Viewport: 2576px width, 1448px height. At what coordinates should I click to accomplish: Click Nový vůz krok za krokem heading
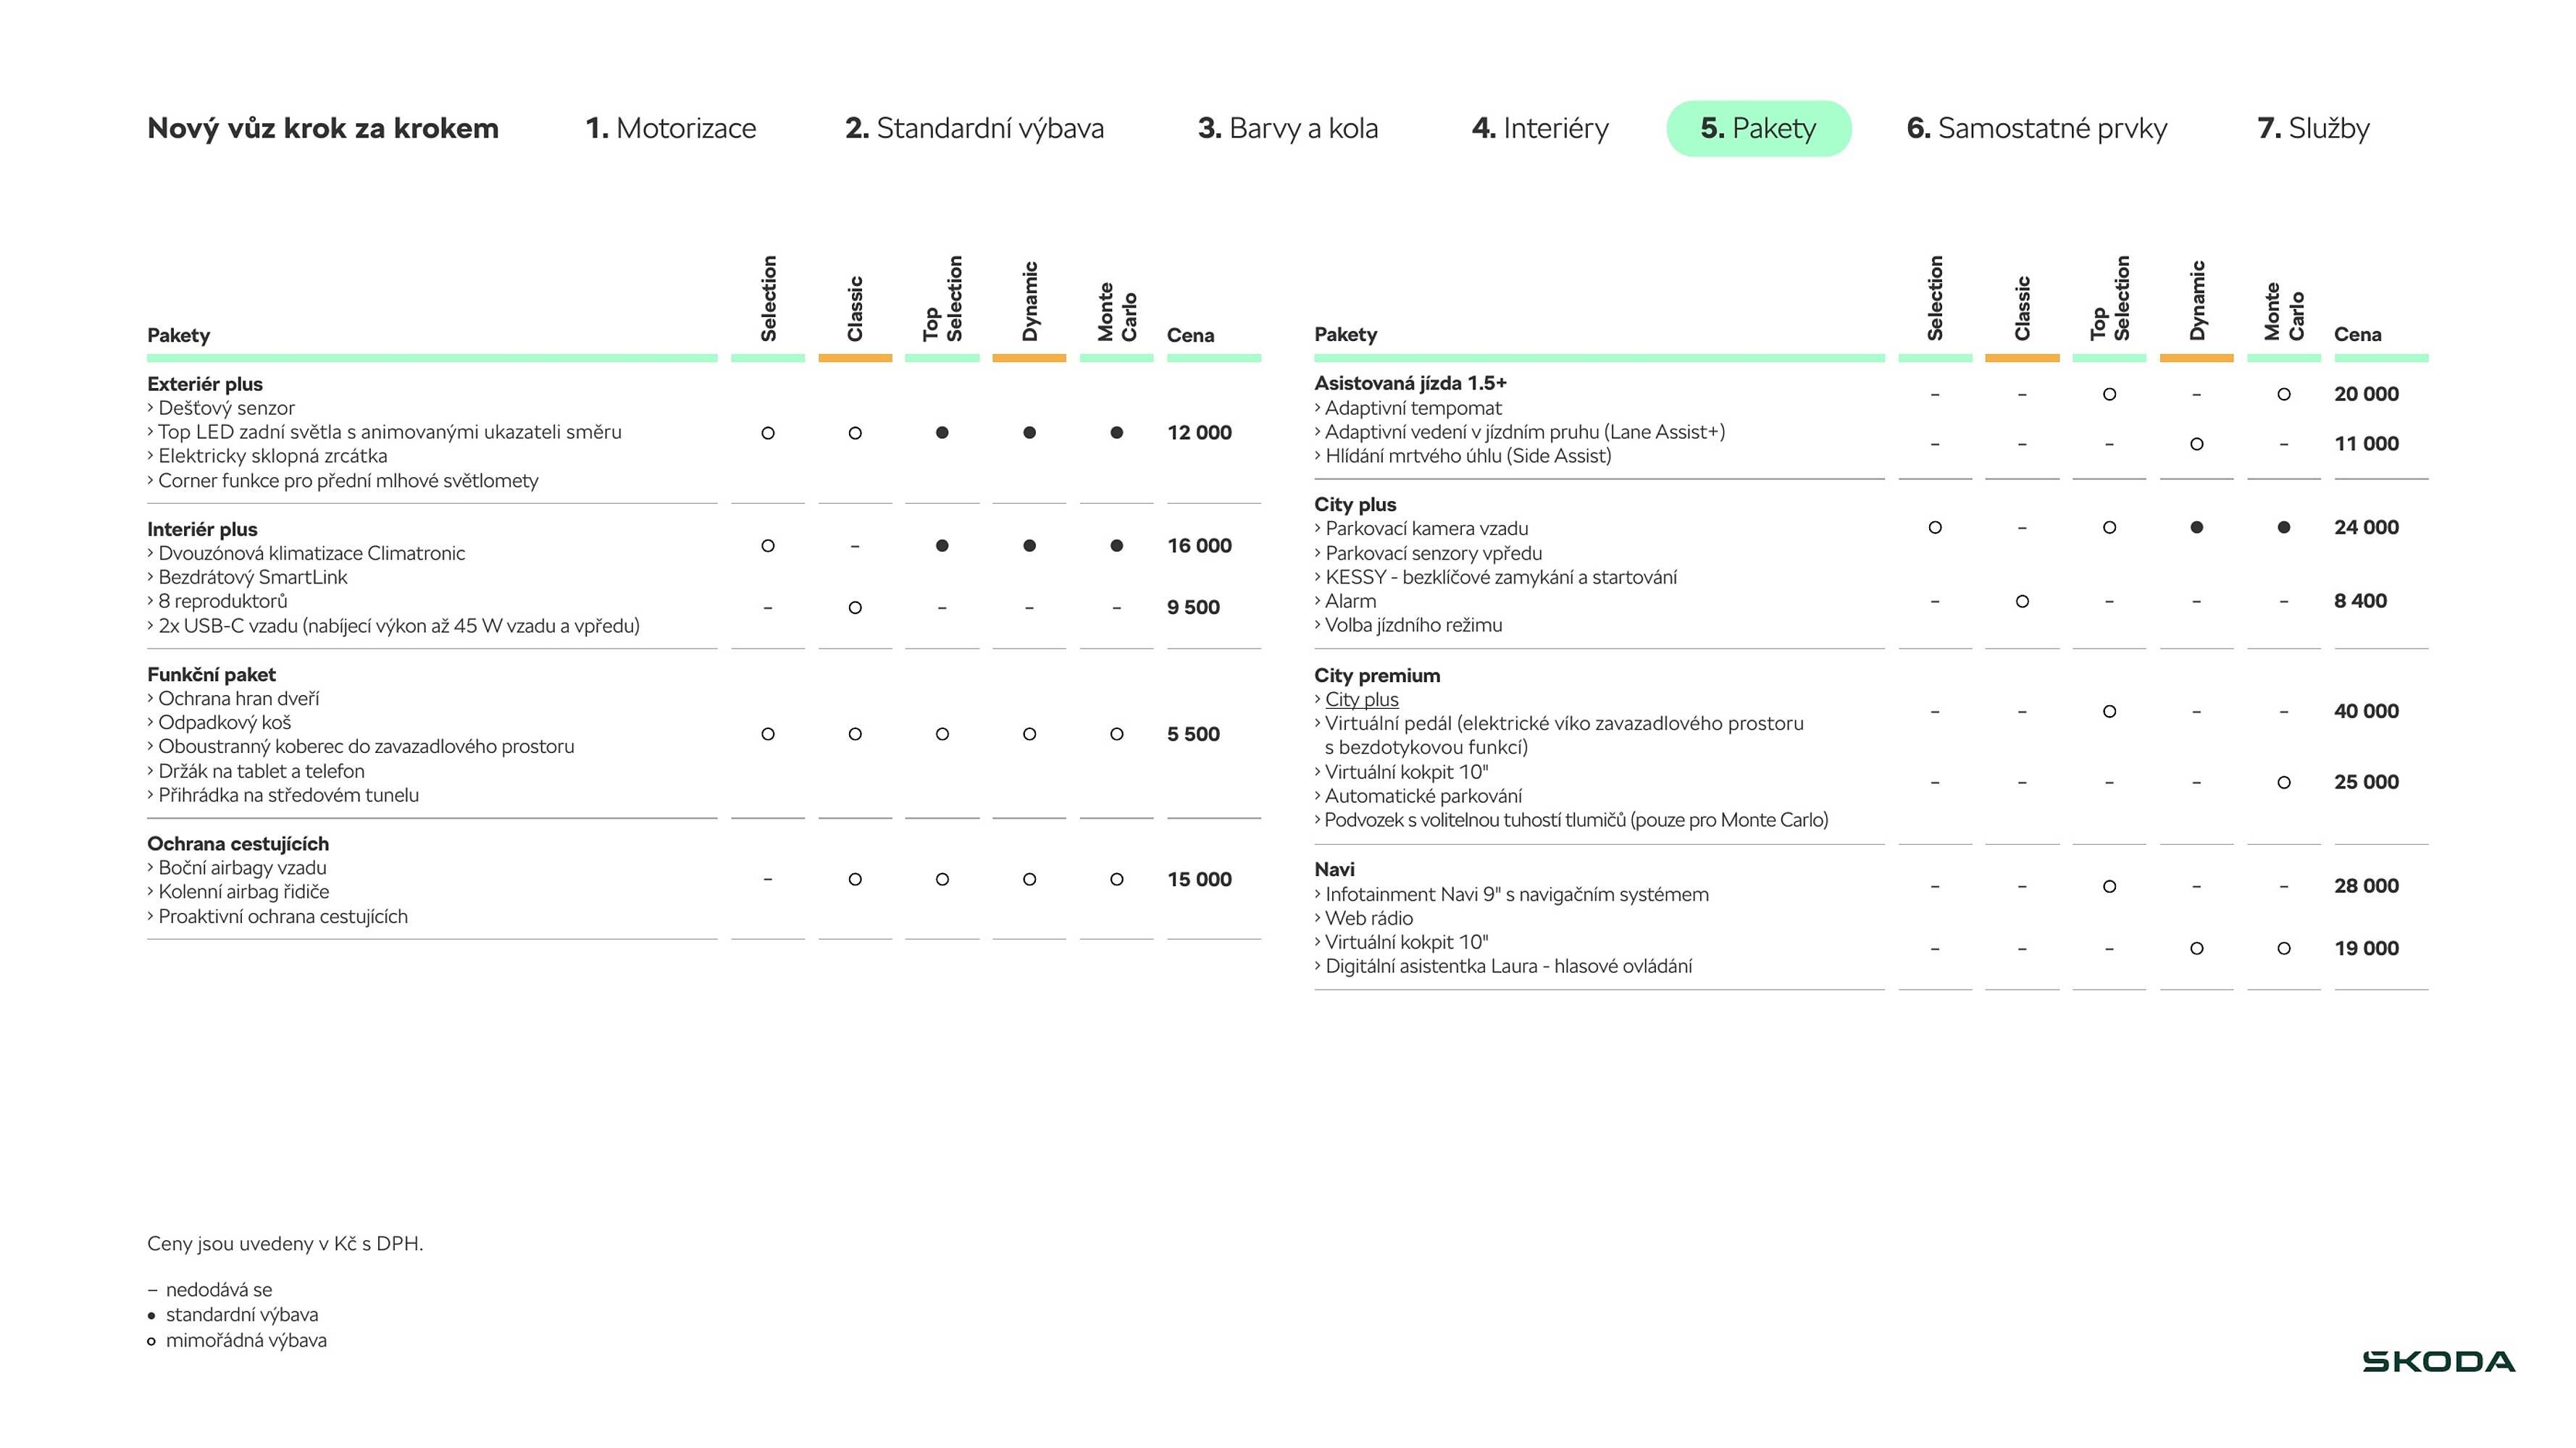click(322, 128)
